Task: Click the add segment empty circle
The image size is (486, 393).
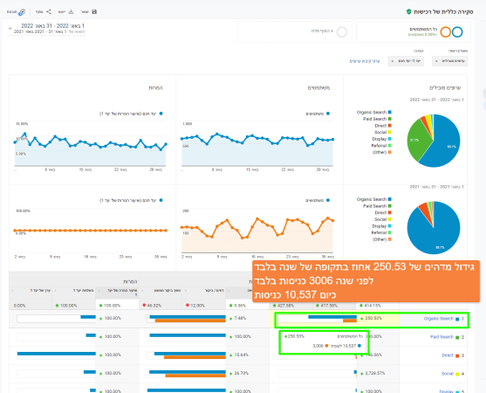Action: tap(342, 32)
